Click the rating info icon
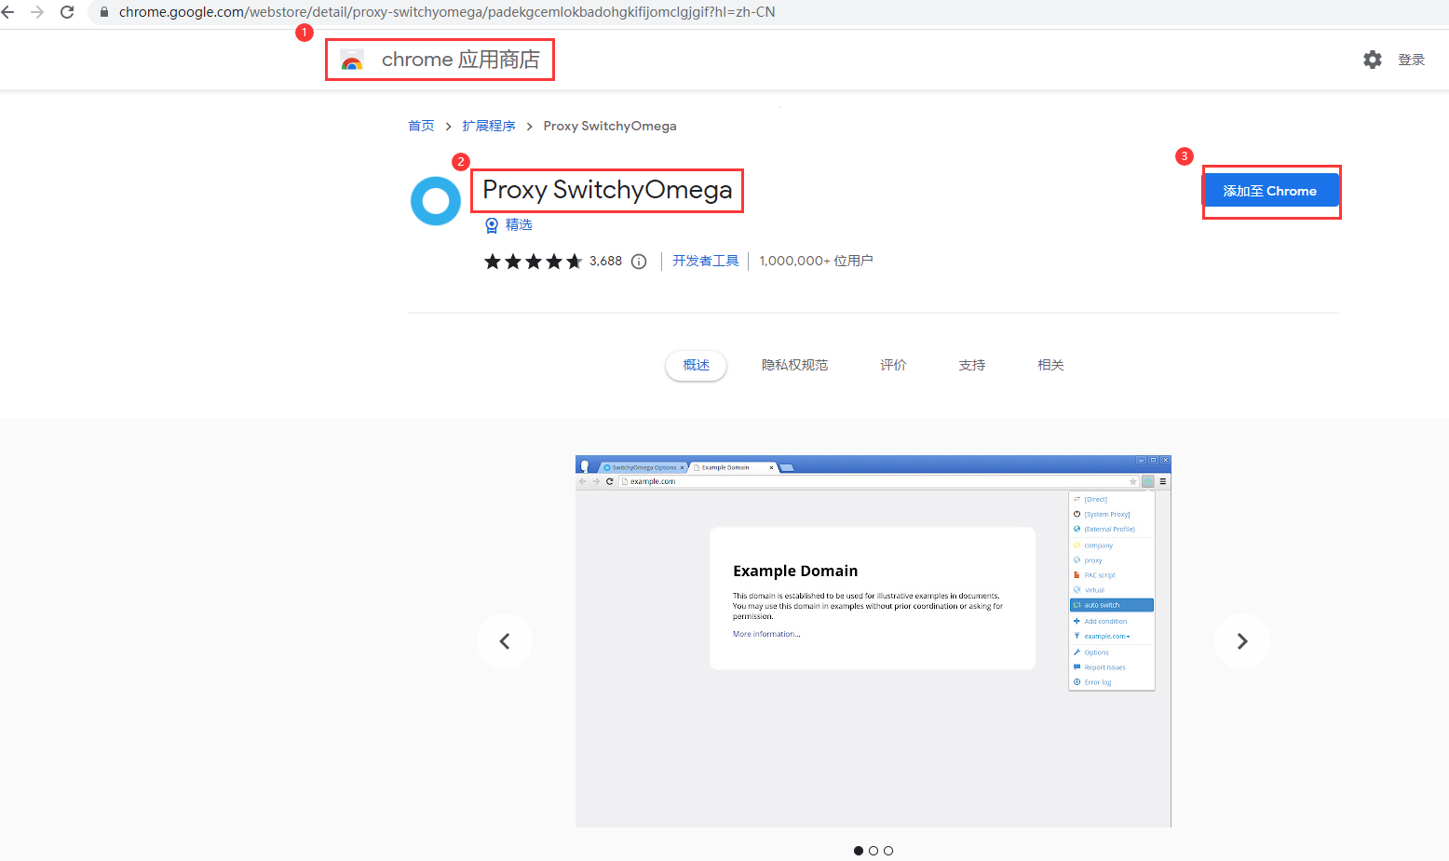 (639, 262)
